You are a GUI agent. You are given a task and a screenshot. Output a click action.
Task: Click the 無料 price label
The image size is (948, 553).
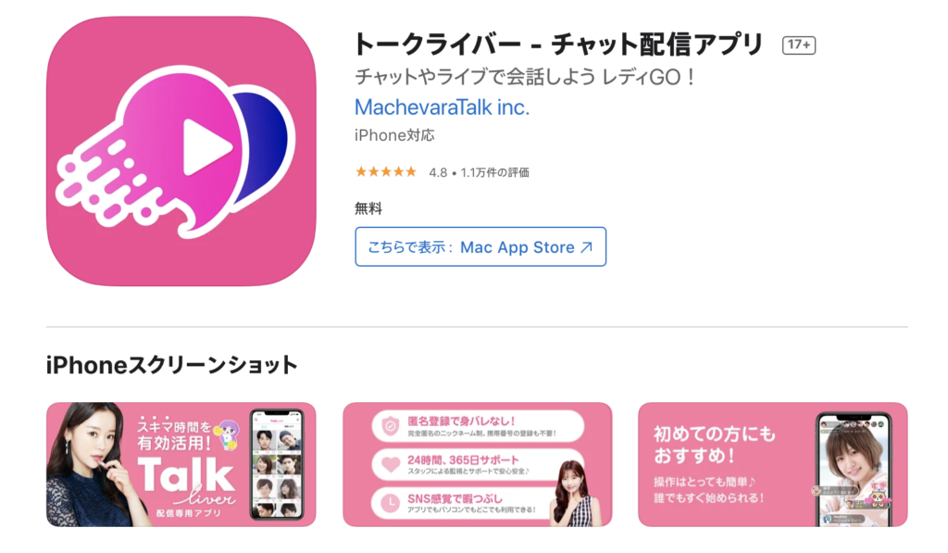(x=368, y=208)
